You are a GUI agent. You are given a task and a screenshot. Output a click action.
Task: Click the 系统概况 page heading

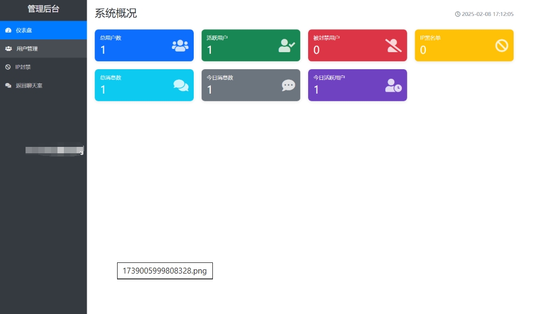point(116,13)
